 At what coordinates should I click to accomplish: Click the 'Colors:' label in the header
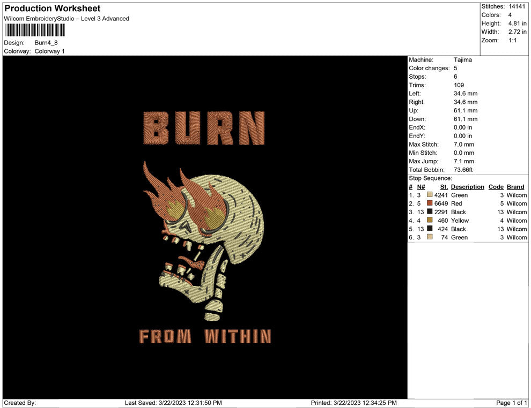pyautogui.click(x=491, y=15)
